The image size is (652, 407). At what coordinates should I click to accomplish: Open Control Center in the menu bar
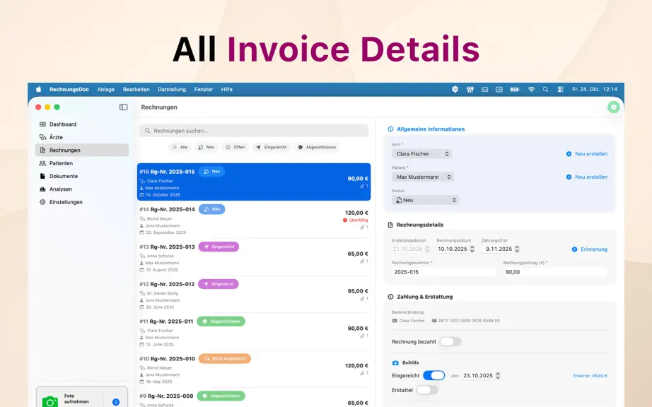(x=561, y=89)
